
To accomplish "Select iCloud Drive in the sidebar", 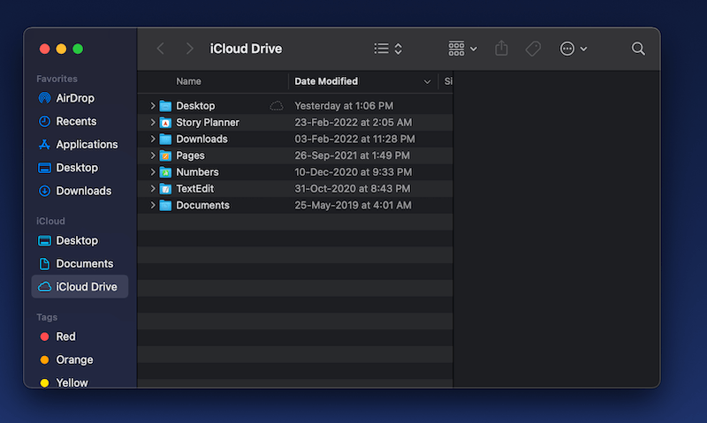I will (80, 286).
